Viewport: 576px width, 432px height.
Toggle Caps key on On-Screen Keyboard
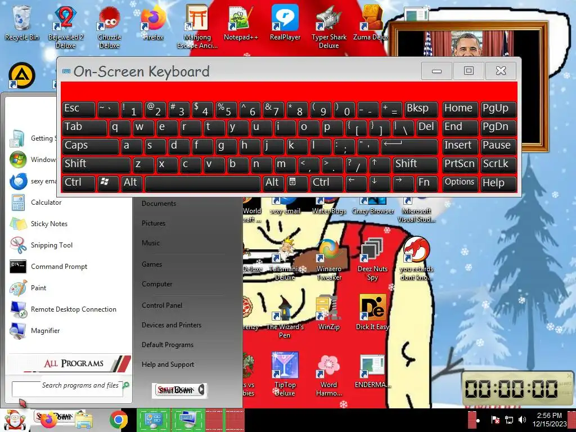[91, 146]
